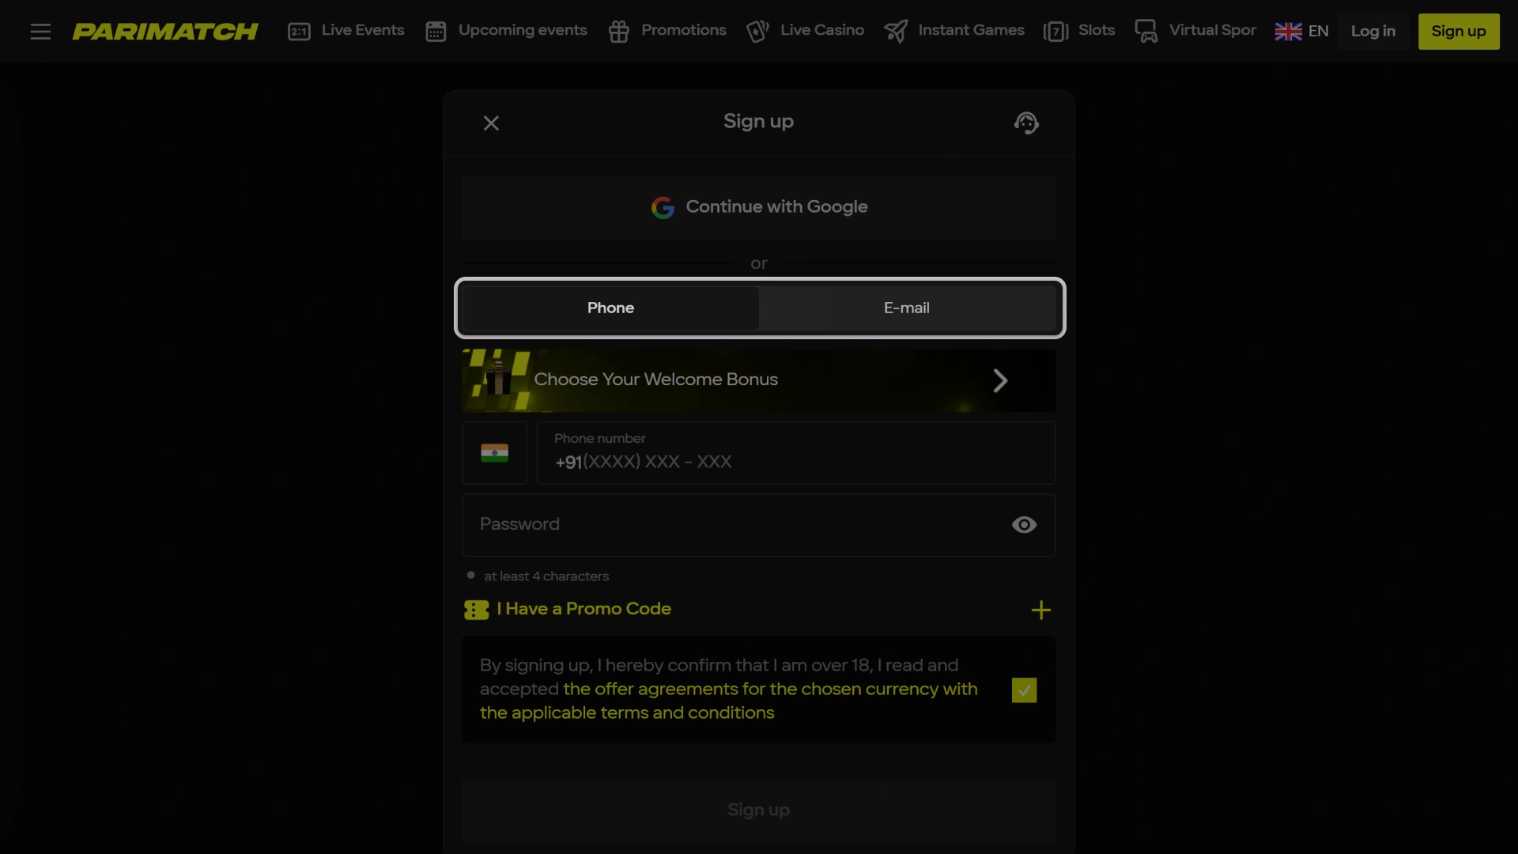Viewport: 1518px width, 854px height.
Task: Click the Virtual Sports headset icon
Action: [x=1147, y=31]
